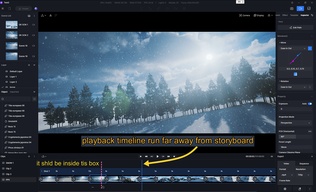
Task: Open the Display options in the viewport header
Action: pos(259,15)
